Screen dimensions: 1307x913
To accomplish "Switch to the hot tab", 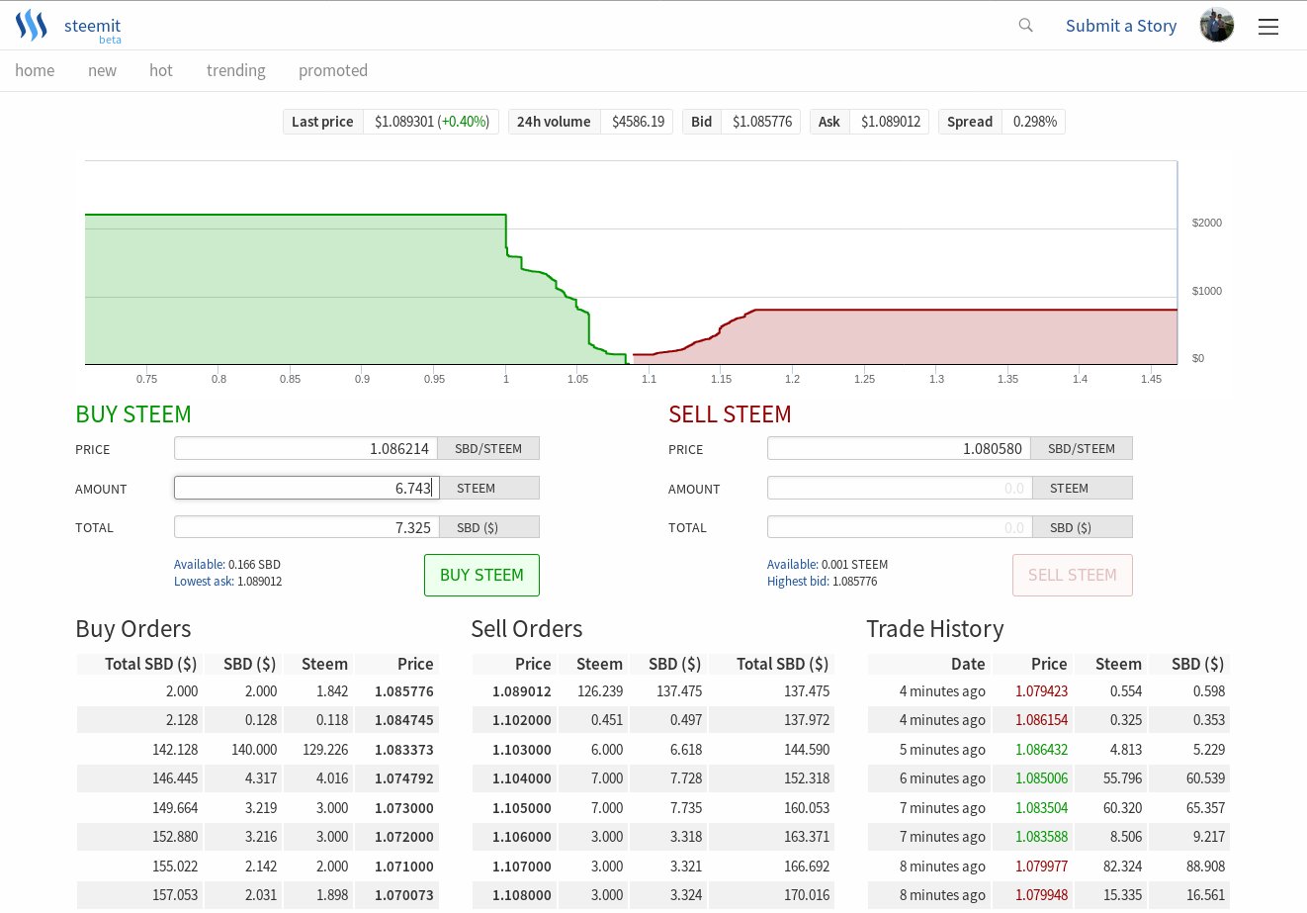I will coord(161,70).
